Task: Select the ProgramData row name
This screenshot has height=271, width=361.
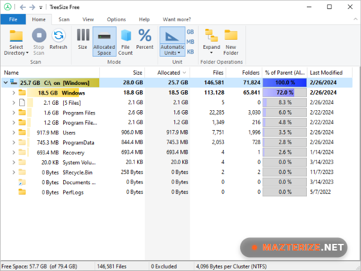Action: coord(78,143)
